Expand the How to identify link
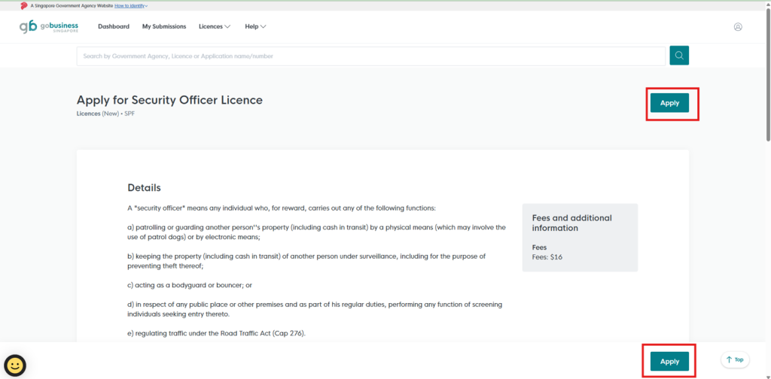Screen dimensions: 771x379 coord(131,6)
